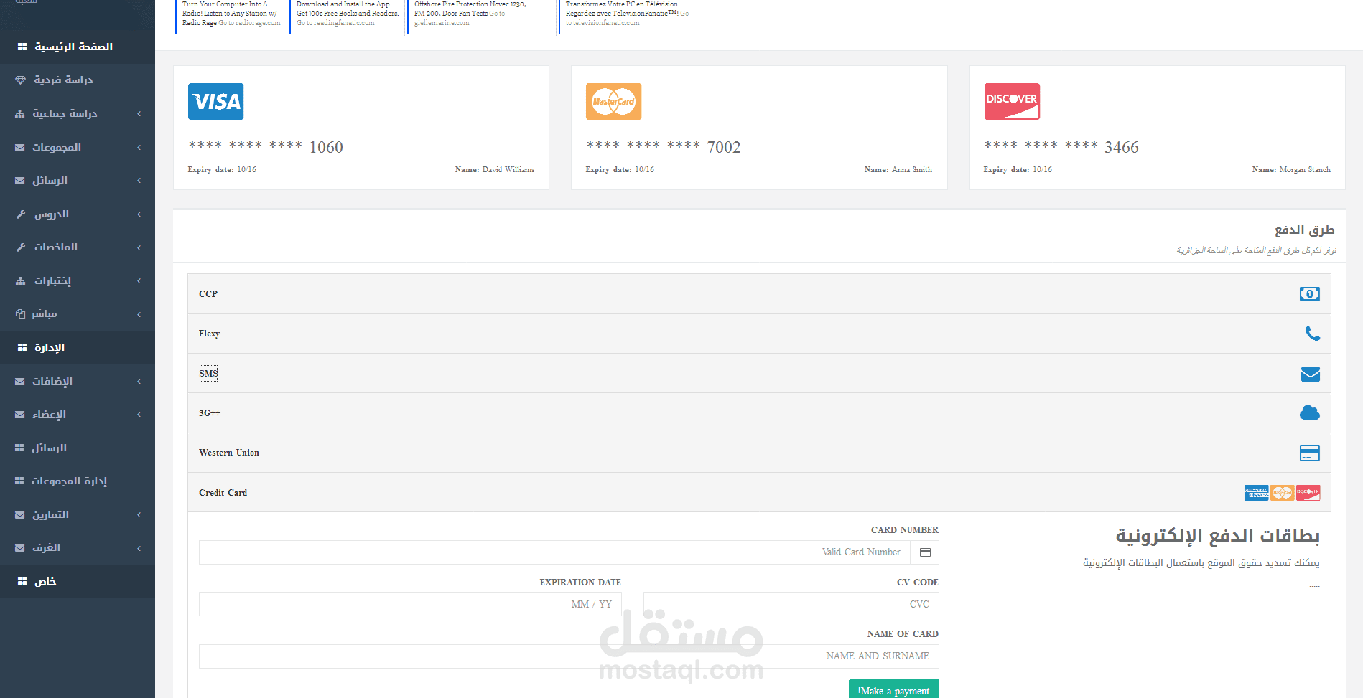Click the 3G++ cloud icon

point(1309,412)
